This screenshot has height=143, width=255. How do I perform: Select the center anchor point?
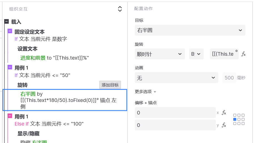(239, 119)
